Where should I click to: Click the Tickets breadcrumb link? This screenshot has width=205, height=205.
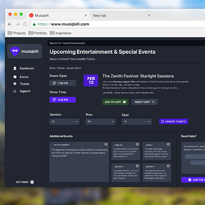tap(61, 68)
